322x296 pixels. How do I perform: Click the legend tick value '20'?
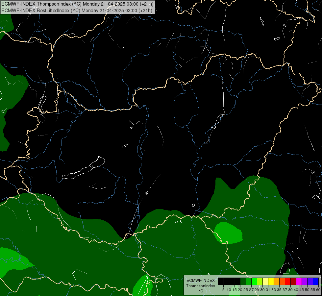[240, 290]
